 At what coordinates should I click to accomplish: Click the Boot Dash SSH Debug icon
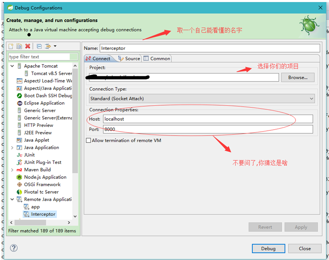pos(19,96)
